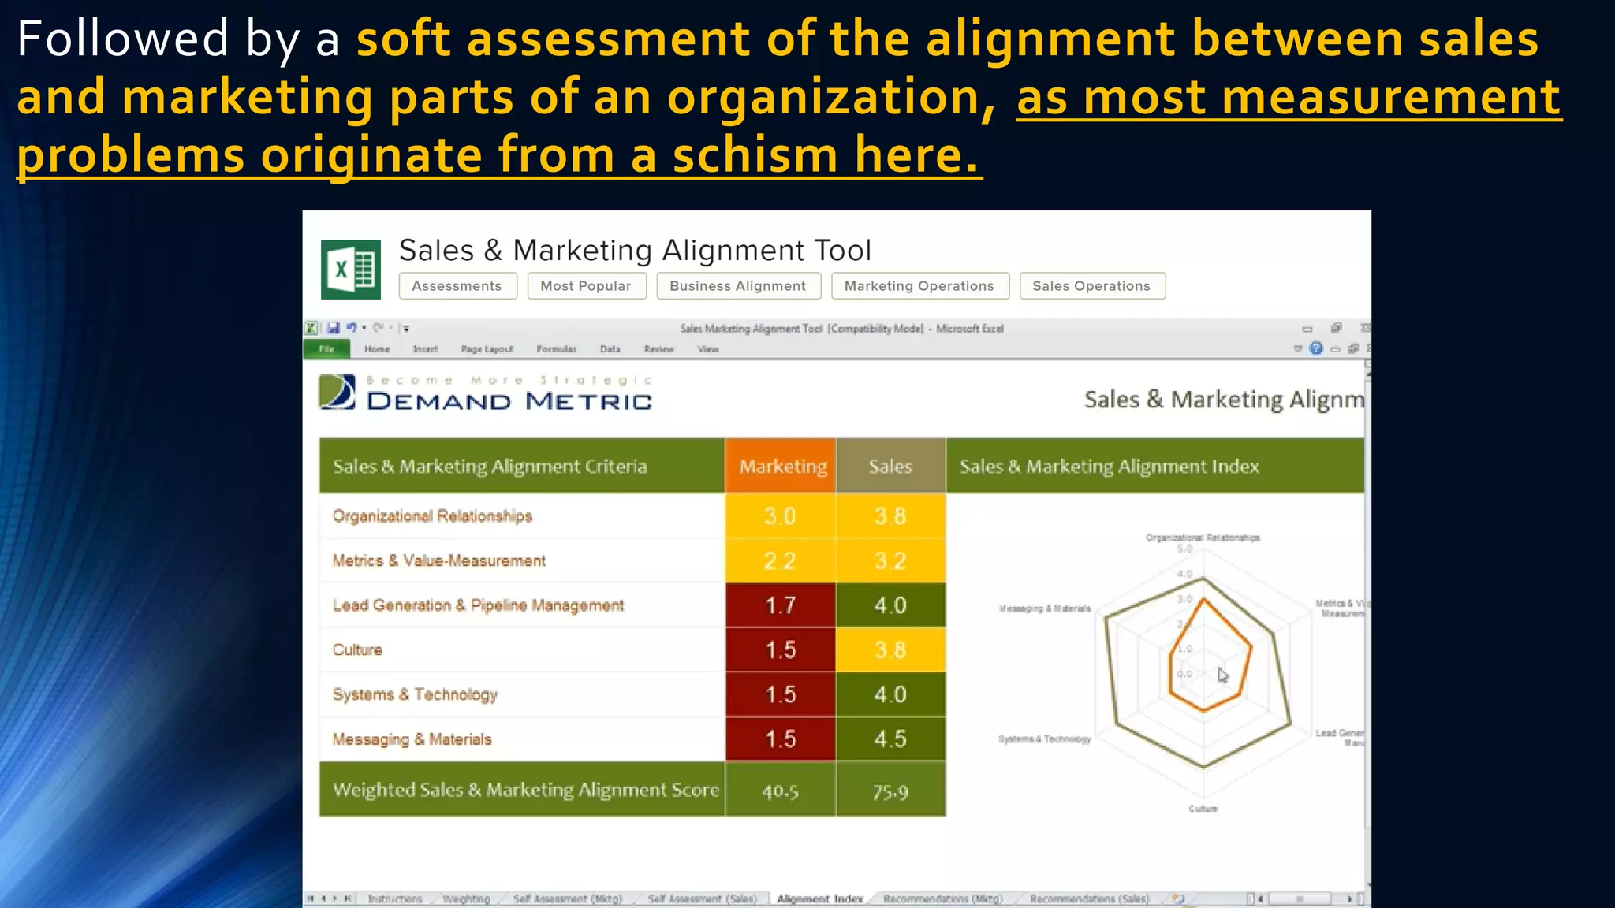Click the Assessments tag button
Screen dimensions: 1615x908
457,286
